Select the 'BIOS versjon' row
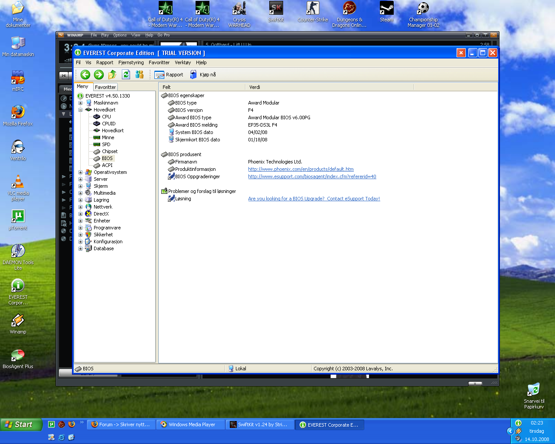This screenshot has height=444, width=555. [328, 110]
